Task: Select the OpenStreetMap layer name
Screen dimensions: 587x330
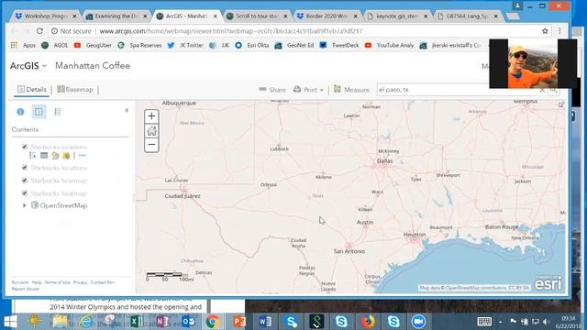Action: point(63,205)
